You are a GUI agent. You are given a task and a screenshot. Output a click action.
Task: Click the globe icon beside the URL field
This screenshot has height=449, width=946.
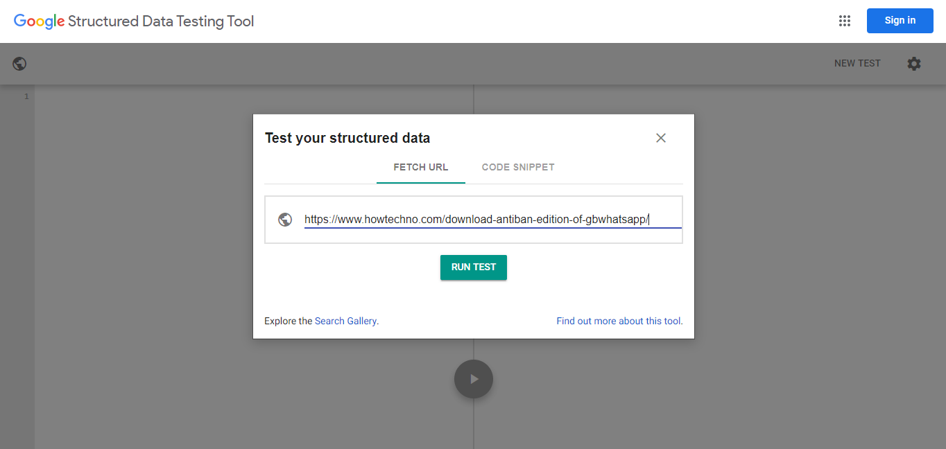(284, 220)
